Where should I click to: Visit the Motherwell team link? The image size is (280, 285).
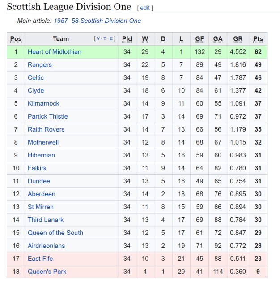43,142
